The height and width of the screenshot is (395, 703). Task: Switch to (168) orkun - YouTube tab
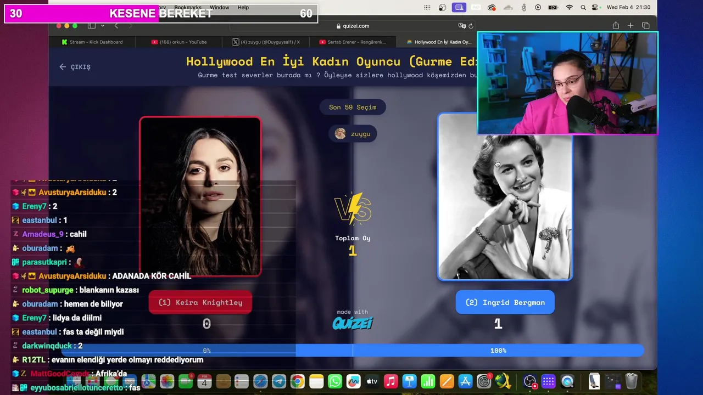click(179, 42)
